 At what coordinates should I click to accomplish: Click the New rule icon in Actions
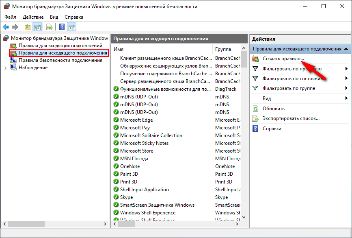[255, 59]
